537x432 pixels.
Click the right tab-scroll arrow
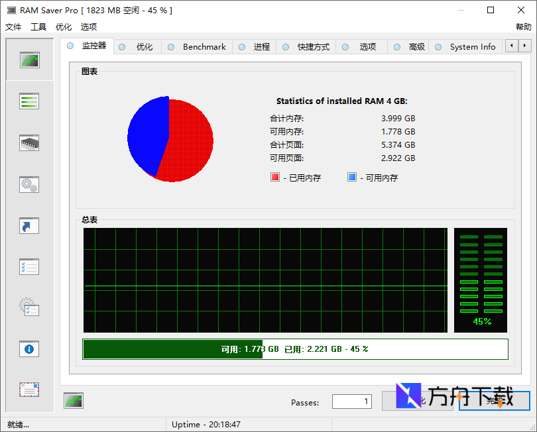(523, 46)
